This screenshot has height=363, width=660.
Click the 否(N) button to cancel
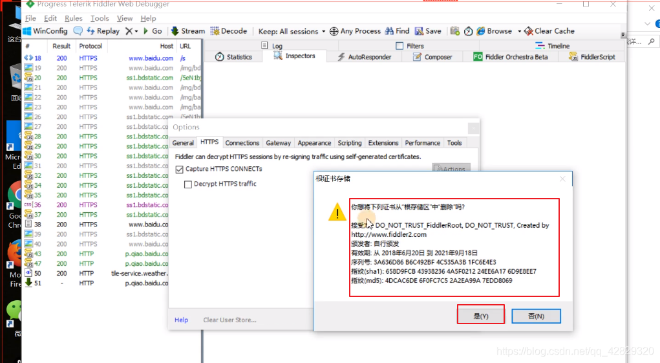click(x=537, y=316)
